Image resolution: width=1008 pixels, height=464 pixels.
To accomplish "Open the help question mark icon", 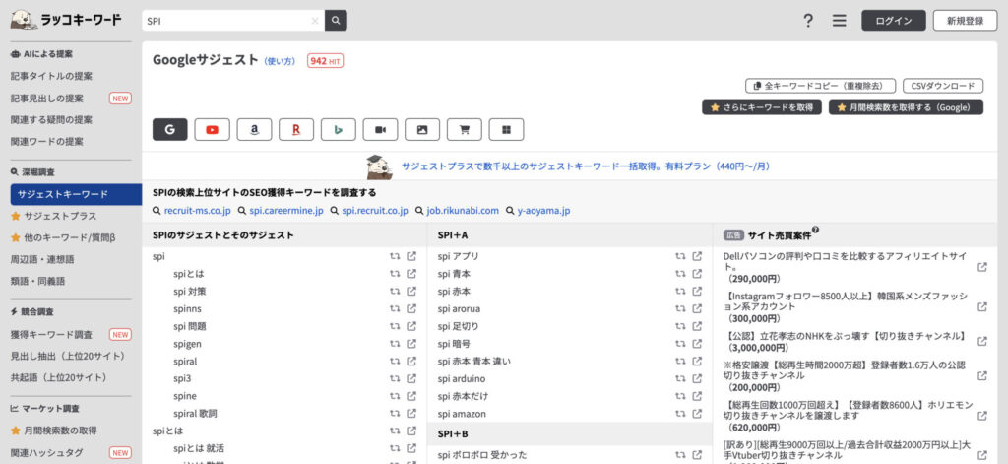I will point(808,21).
